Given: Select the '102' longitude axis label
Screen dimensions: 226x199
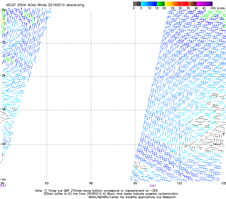Looking at the screenshot, I should click(x=179, y=183).
